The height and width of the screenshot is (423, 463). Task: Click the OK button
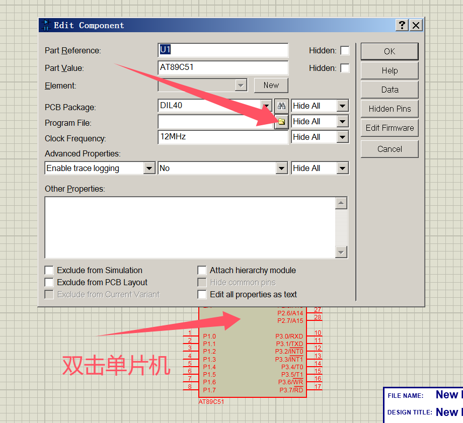(x=390, y=51)
